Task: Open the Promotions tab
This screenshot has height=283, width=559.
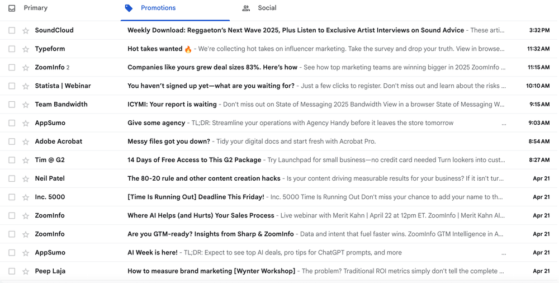Action: [158, 8]
